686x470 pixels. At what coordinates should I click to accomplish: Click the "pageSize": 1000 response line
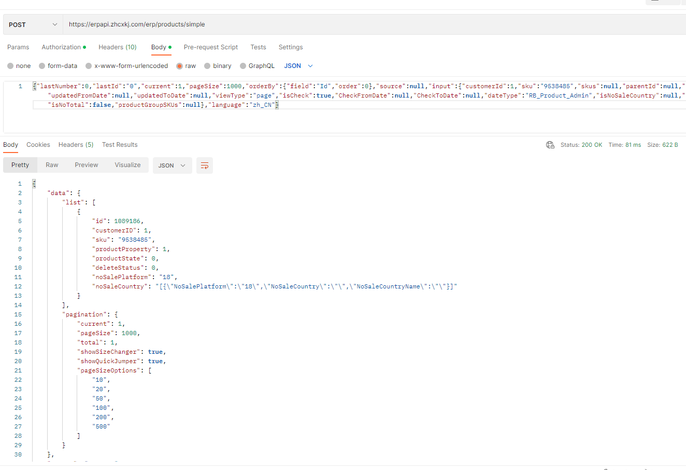109,333
